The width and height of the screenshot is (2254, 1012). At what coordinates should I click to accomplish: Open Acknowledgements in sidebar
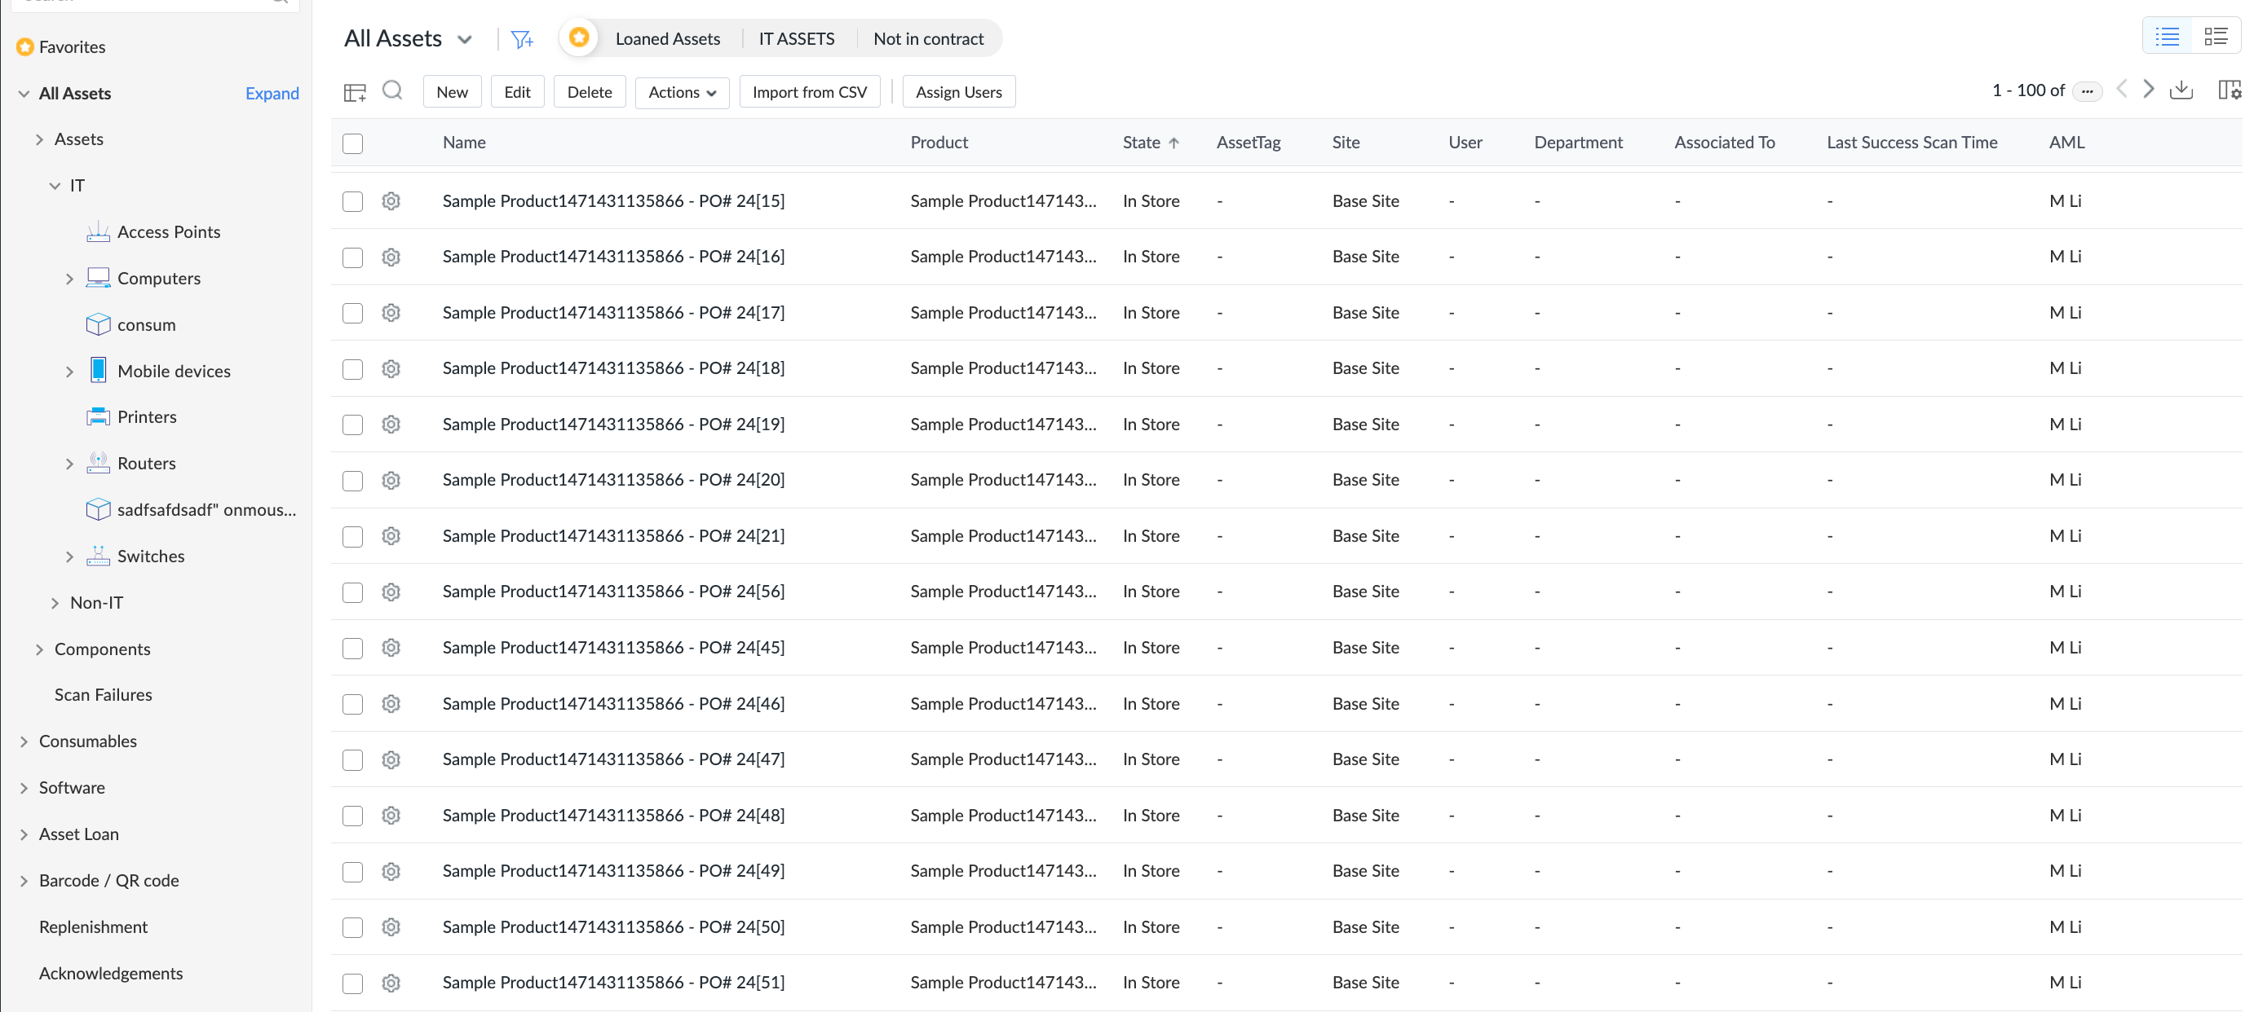coord(111,974)
